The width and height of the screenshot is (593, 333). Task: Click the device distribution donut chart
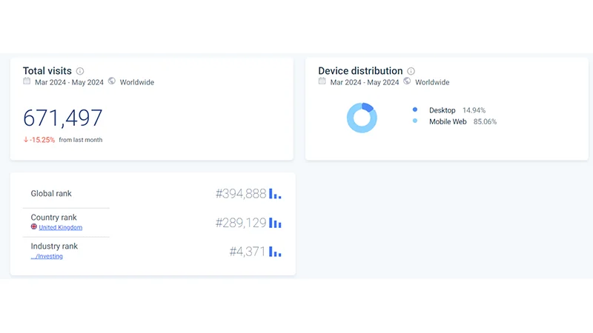(x=362, y=118)
